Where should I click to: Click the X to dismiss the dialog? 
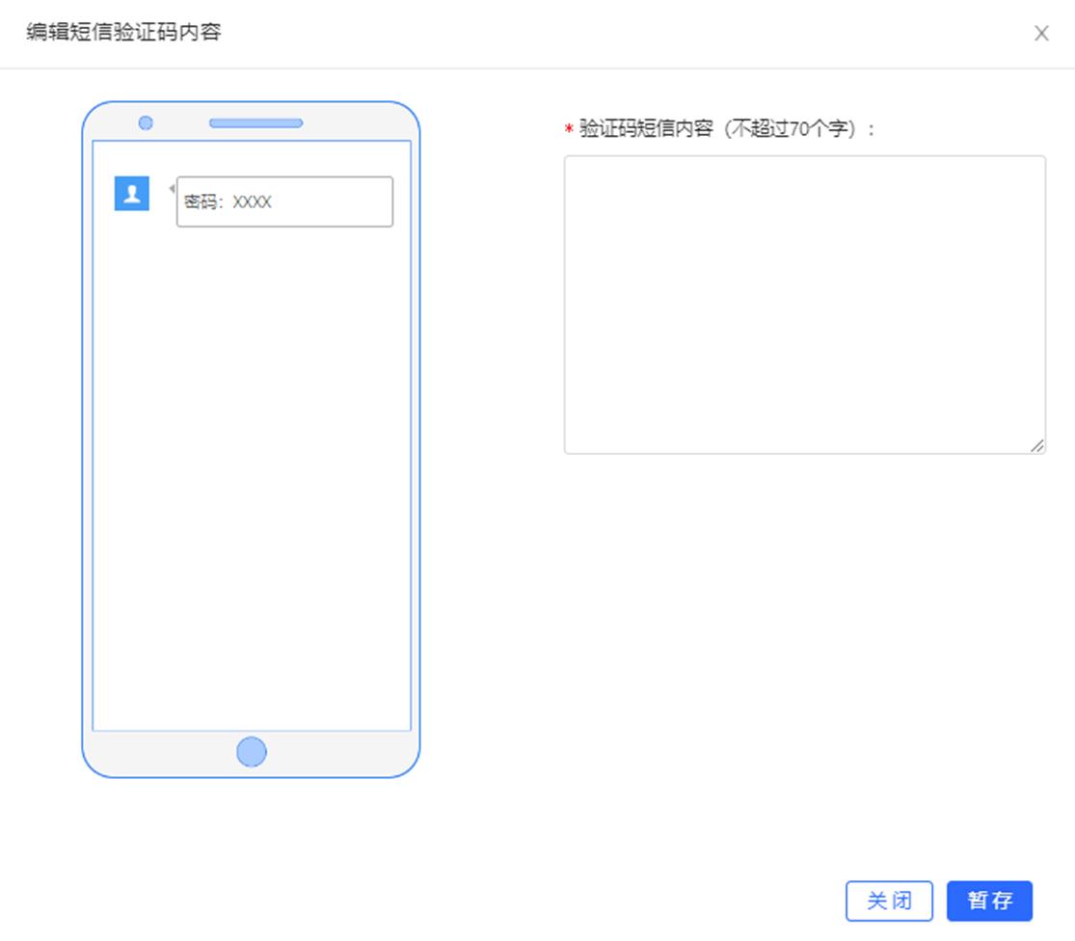(1041, 33)
